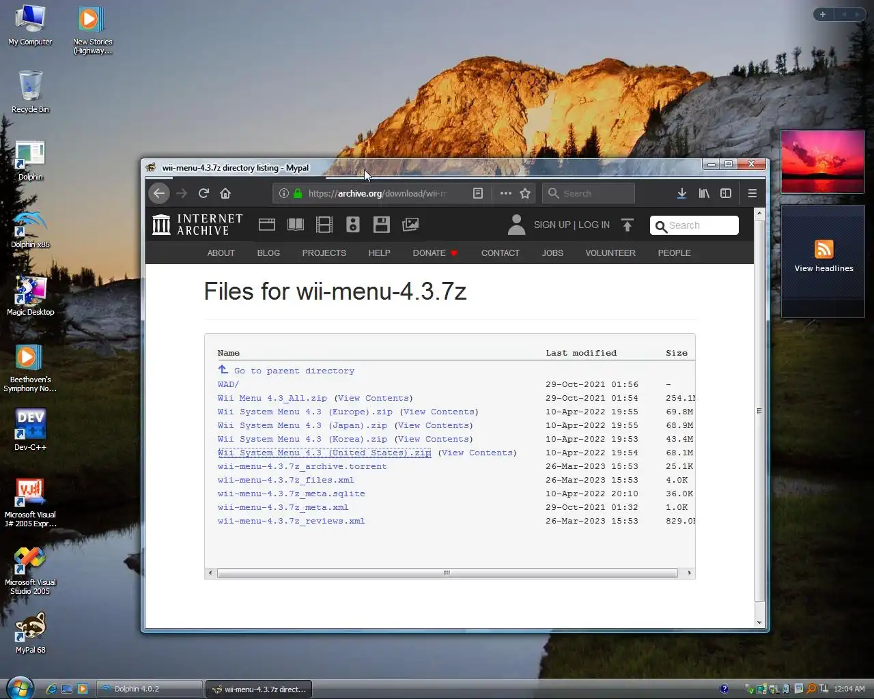The height and width of the screenshot is (699, 874).
Task: Click LOG IN link
Action: click(x=594, y=225)
